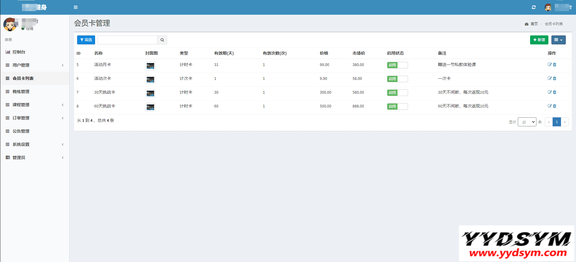Disable the 60天挑战卡 启用 switch

(397, 107)
